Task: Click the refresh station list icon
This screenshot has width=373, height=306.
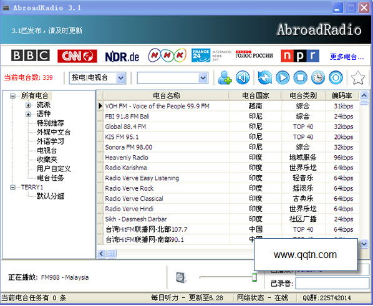Action: 264,77
